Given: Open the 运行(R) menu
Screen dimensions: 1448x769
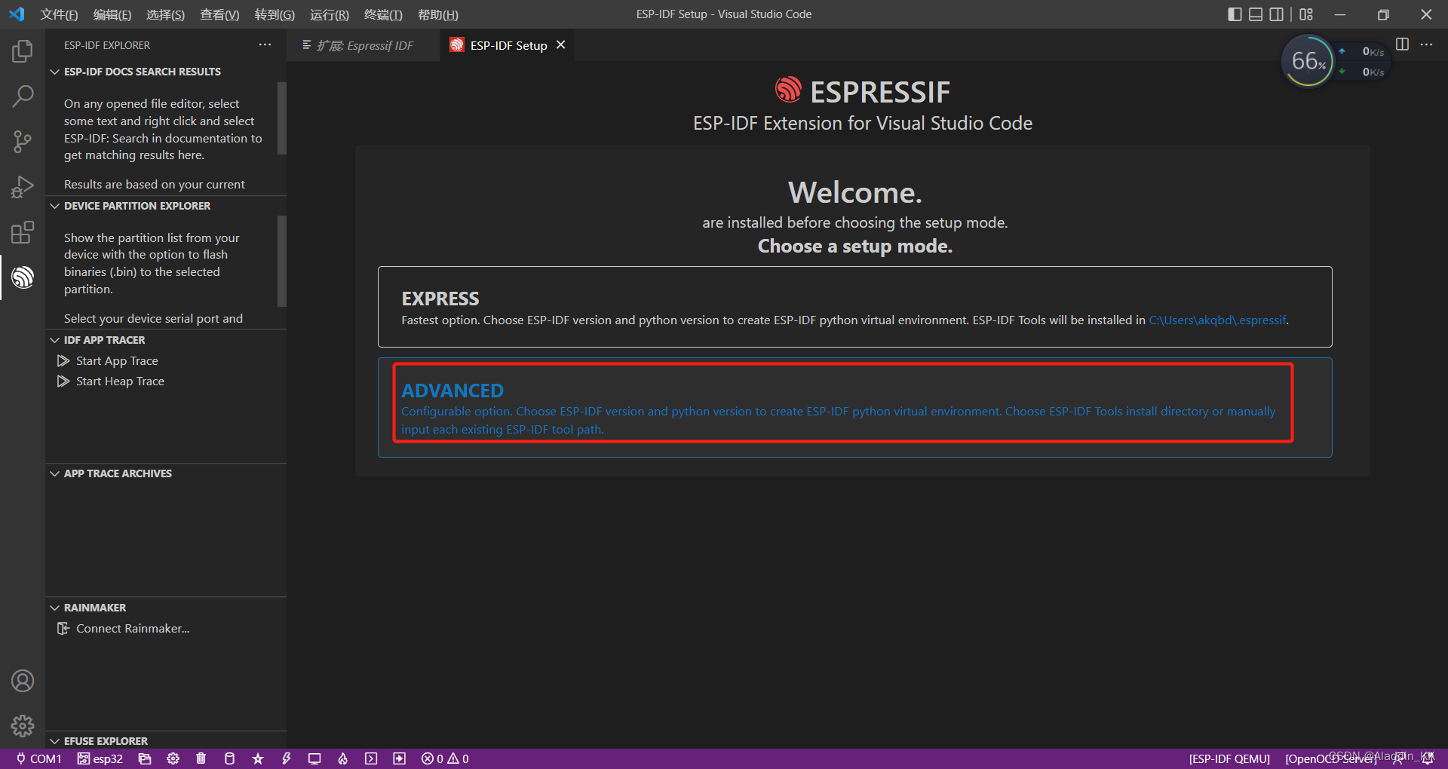Looking at the screenshot, I should click(330, 14).
